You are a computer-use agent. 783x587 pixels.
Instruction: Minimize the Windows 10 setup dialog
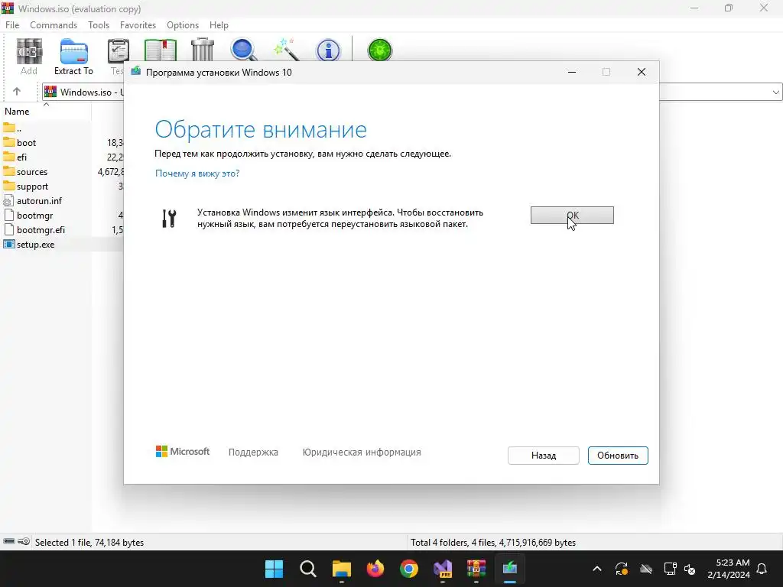572,72
